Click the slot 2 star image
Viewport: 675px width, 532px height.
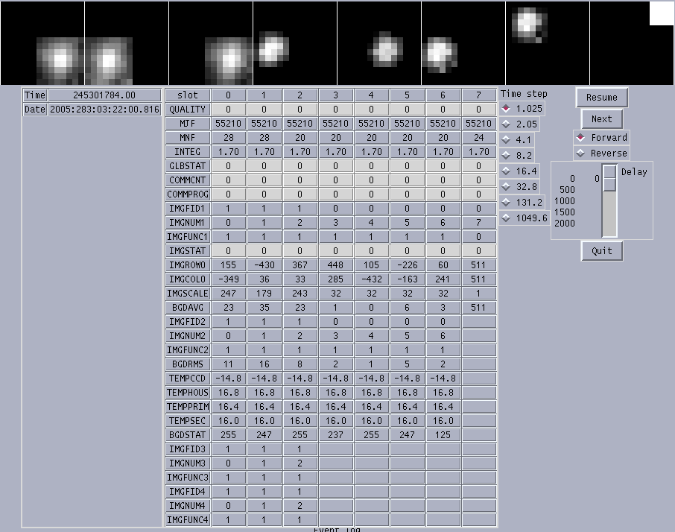(211, 43)
